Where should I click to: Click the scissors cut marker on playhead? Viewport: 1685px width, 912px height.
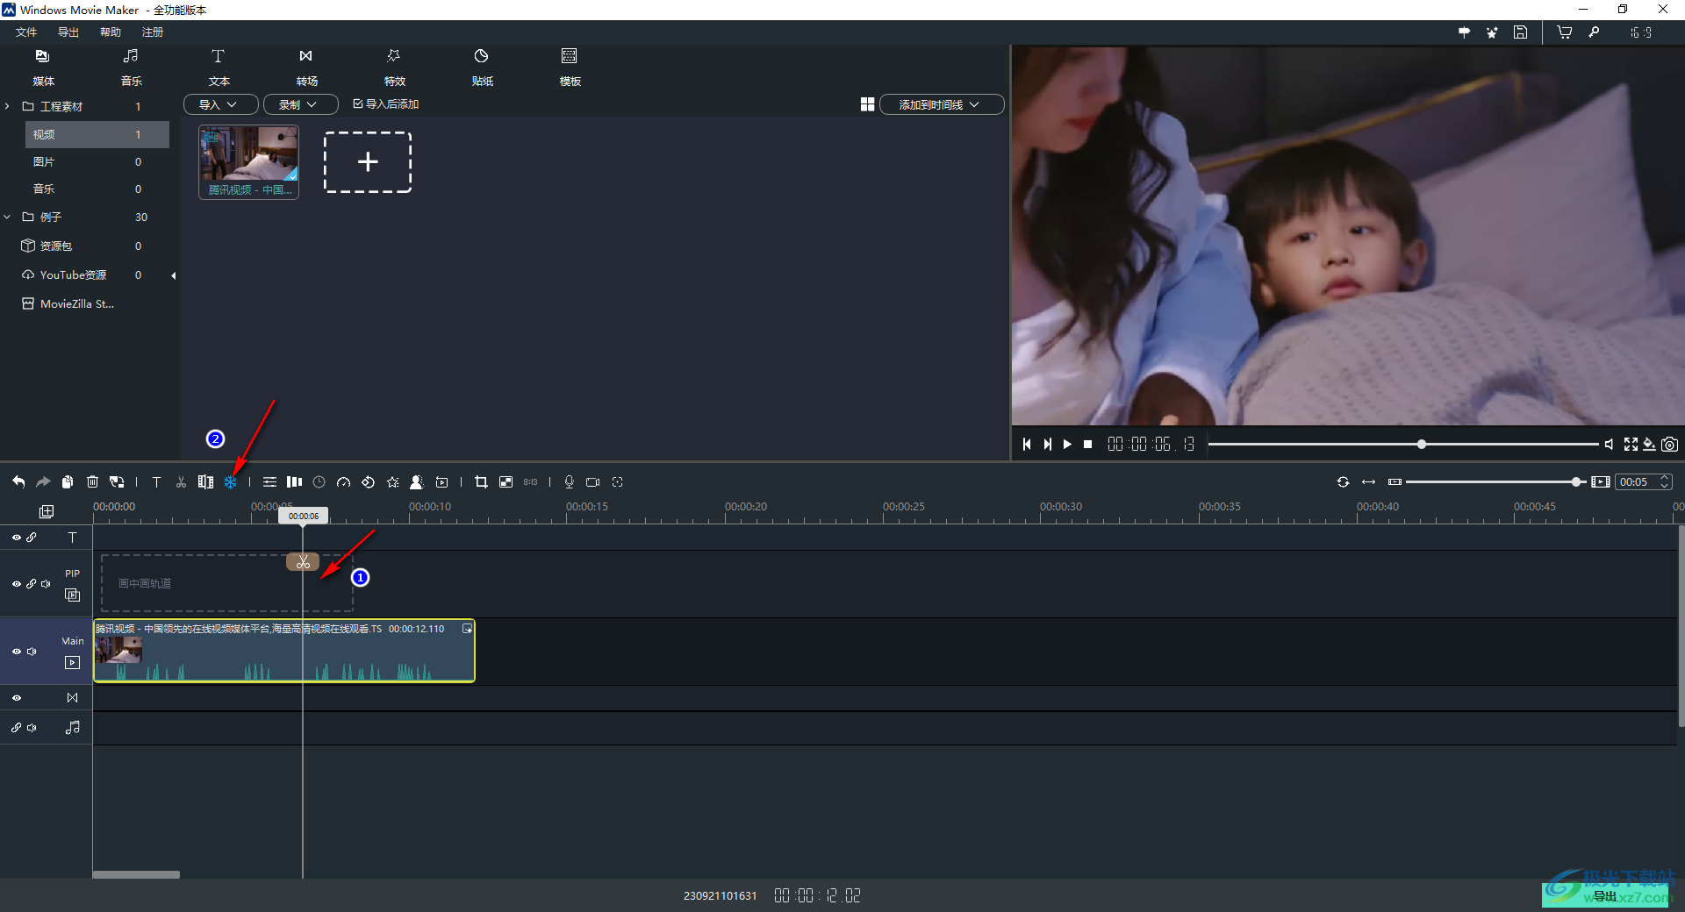303,562
